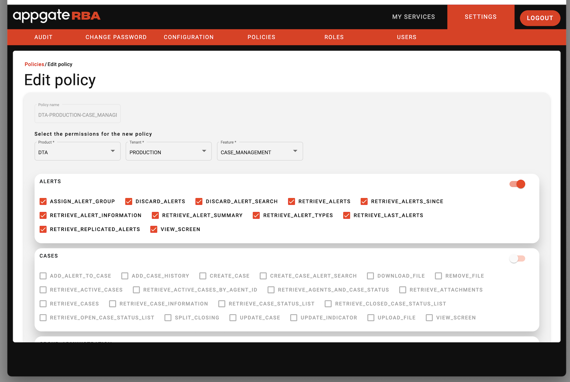Uncheck VIEW_SCREEN under Alerts
The image size is (570, 382).
(x=154, y=229)
